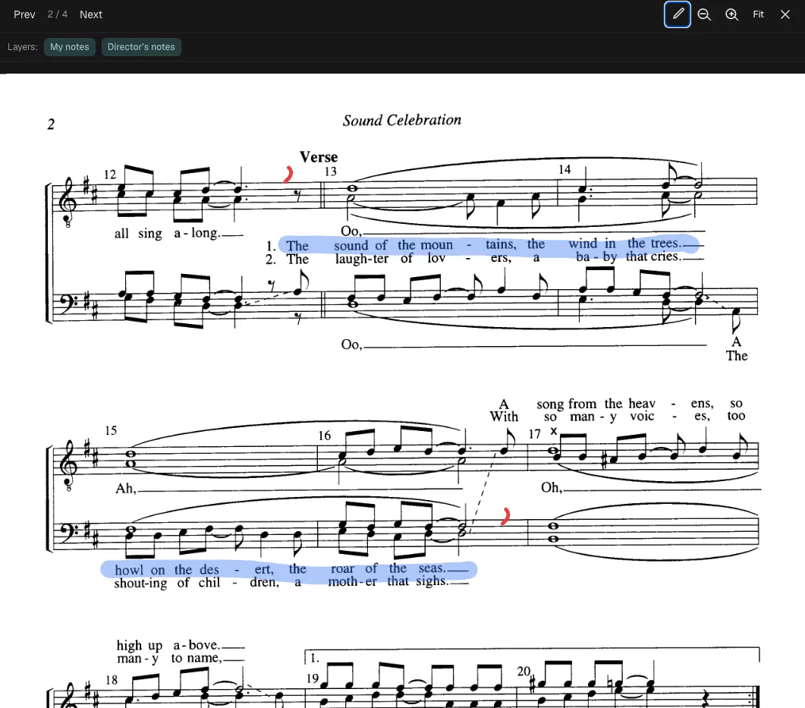This screenshot has height=708, width=805.
Task: Click page number 2 on the score
Action: pos(51,124)
